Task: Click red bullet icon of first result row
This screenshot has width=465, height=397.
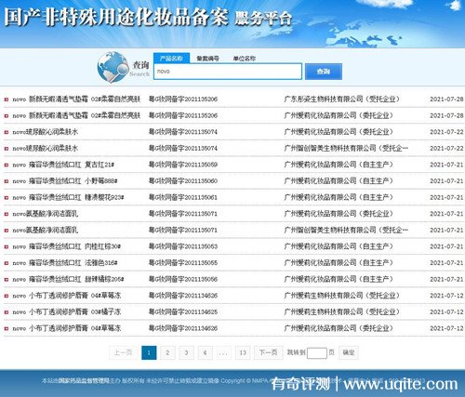Action: (7, 99)
